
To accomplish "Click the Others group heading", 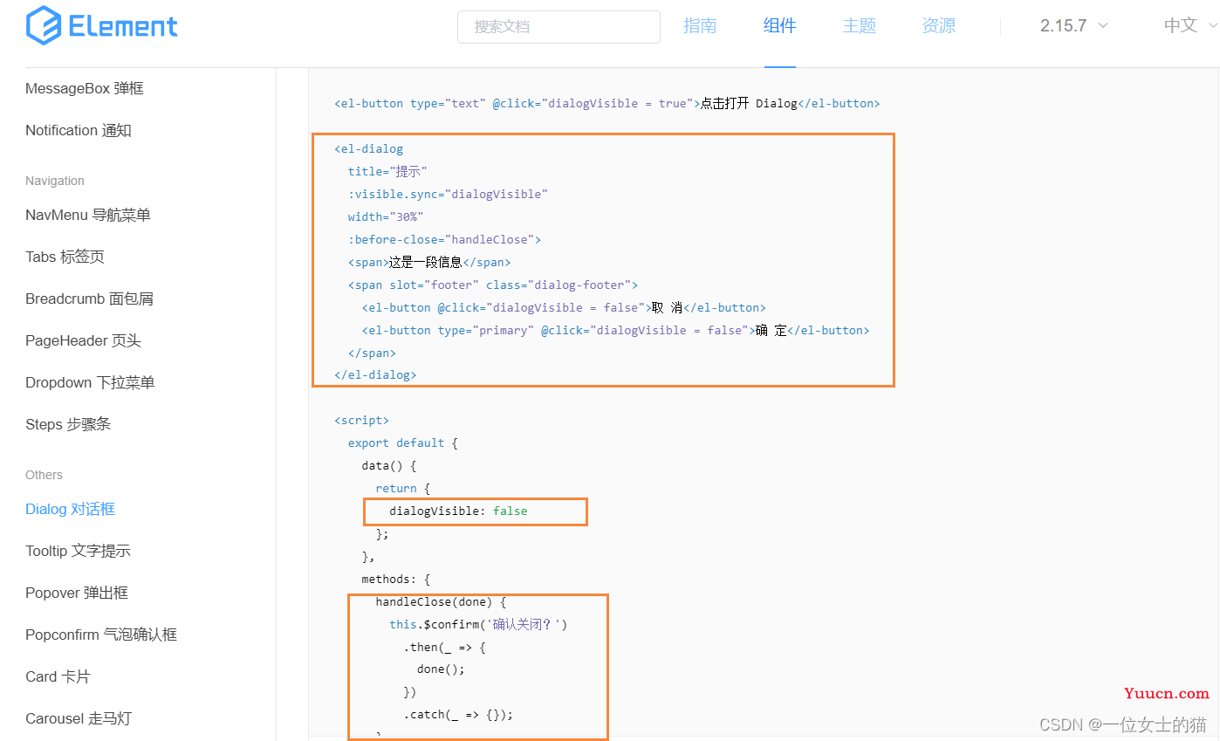I will click(44, 475).
